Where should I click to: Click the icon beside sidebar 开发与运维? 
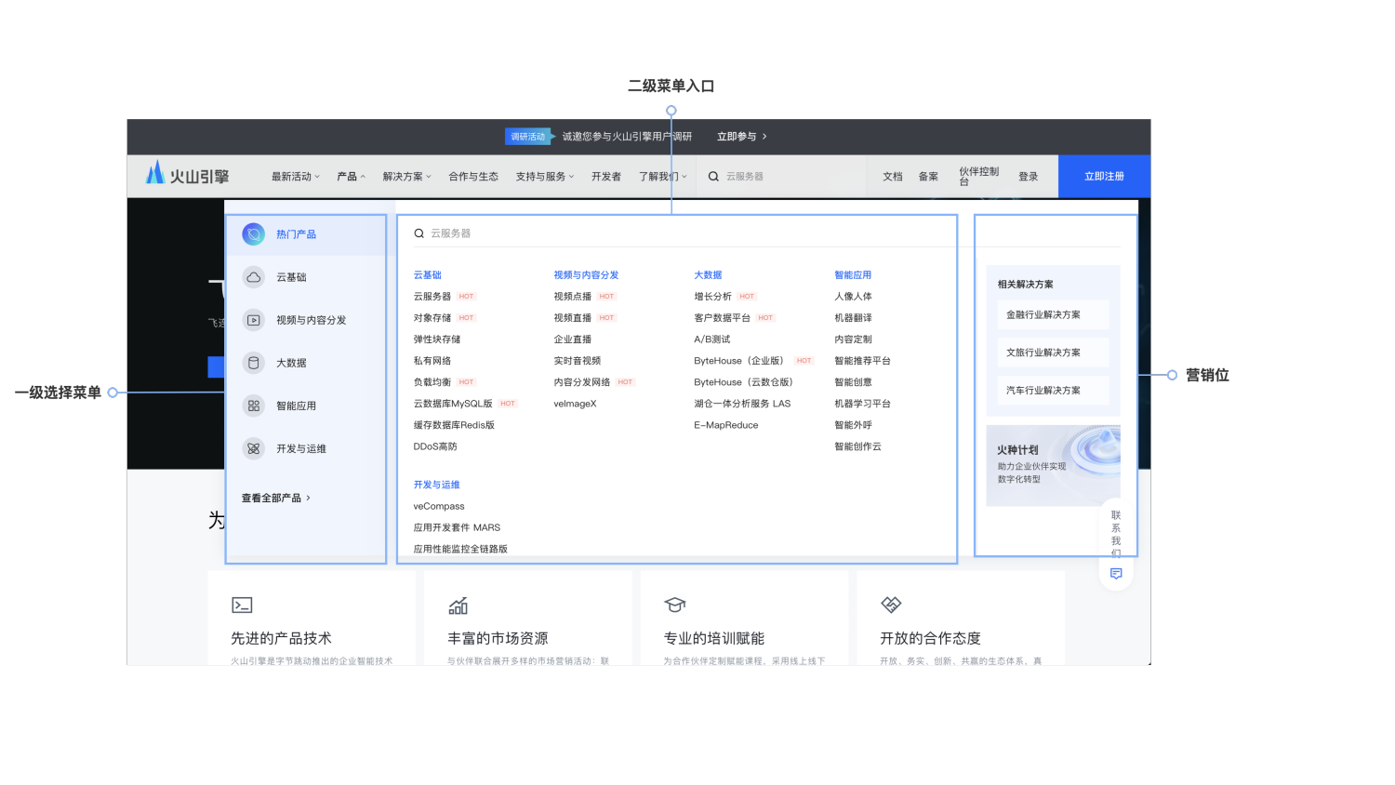point(254,448)
